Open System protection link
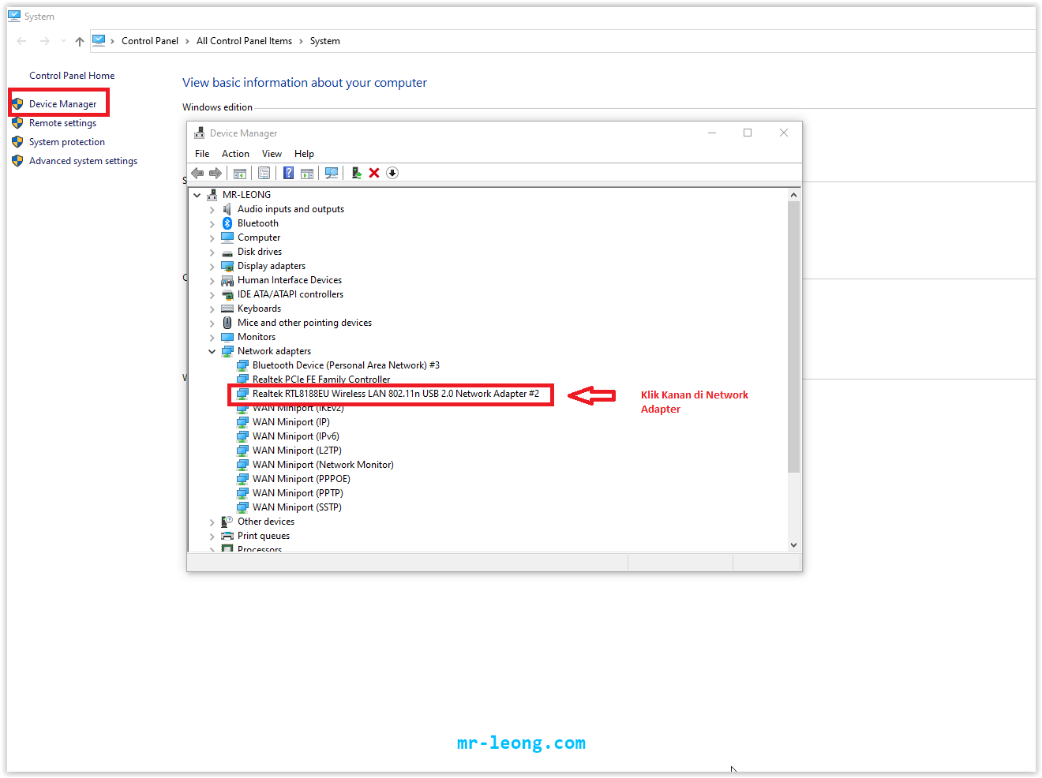This screenshot has width=1042, height=778. click(x=67, y=142)
